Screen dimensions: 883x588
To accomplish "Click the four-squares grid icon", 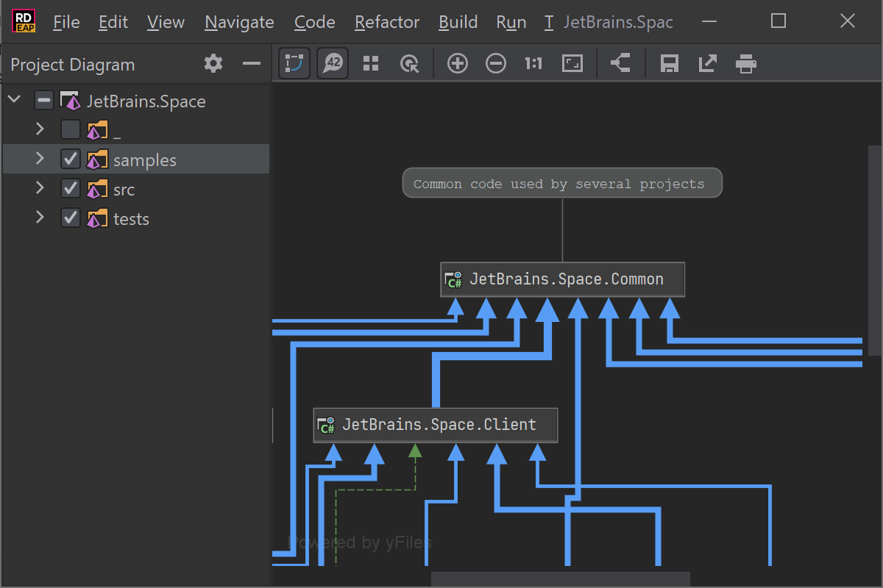I will click(x=371, y=64).
